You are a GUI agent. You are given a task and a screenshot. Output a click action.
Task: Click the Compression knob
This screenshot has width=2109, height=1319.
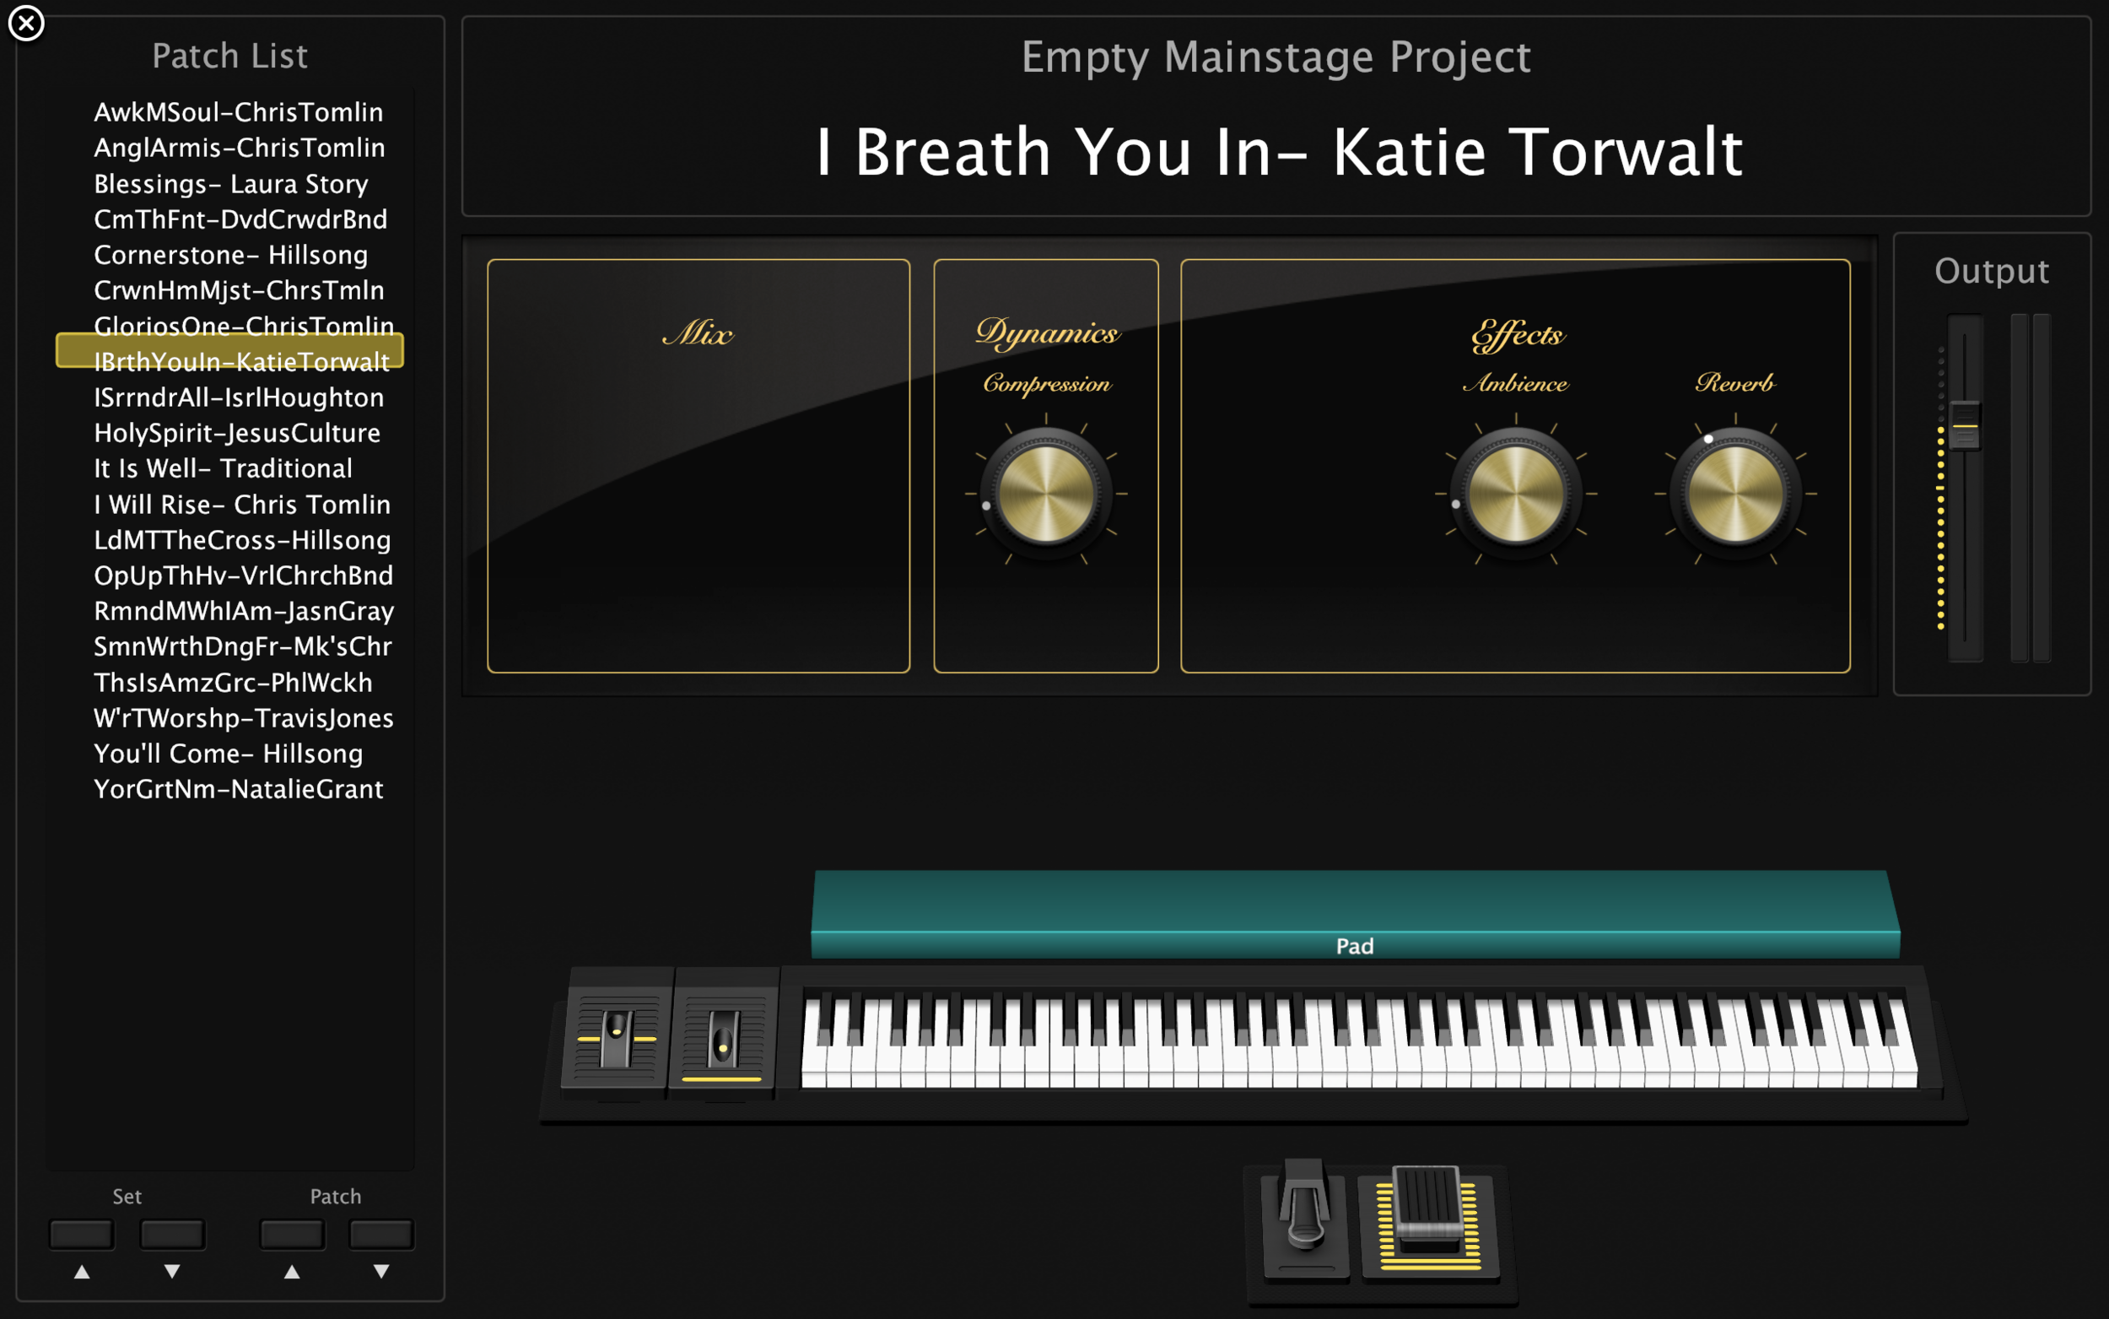1046,493
